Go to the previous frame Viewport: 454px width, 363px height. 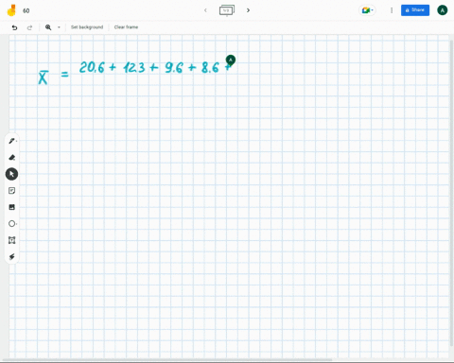[205, 10]
